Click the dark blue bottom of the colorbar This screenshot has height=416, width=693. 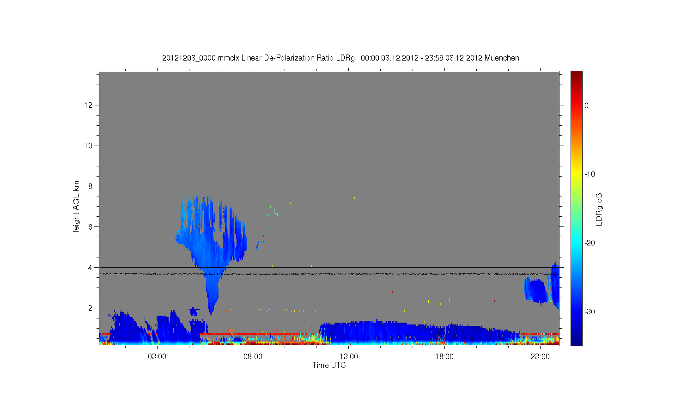(577, 340)
